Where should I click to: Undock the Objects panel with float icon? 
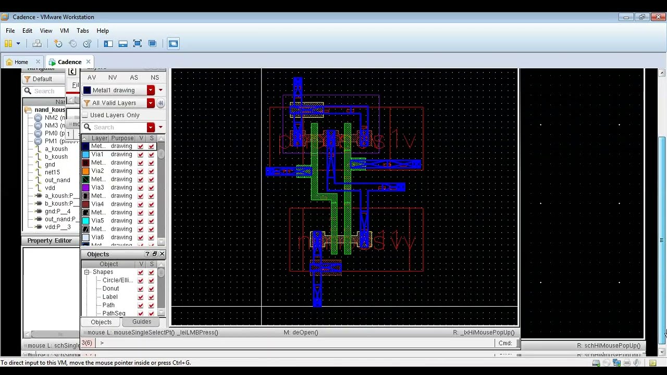click(x=155, y=254)
